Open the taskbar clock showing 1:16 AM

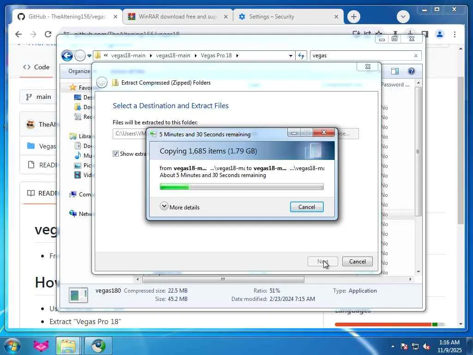click(449, 346)
